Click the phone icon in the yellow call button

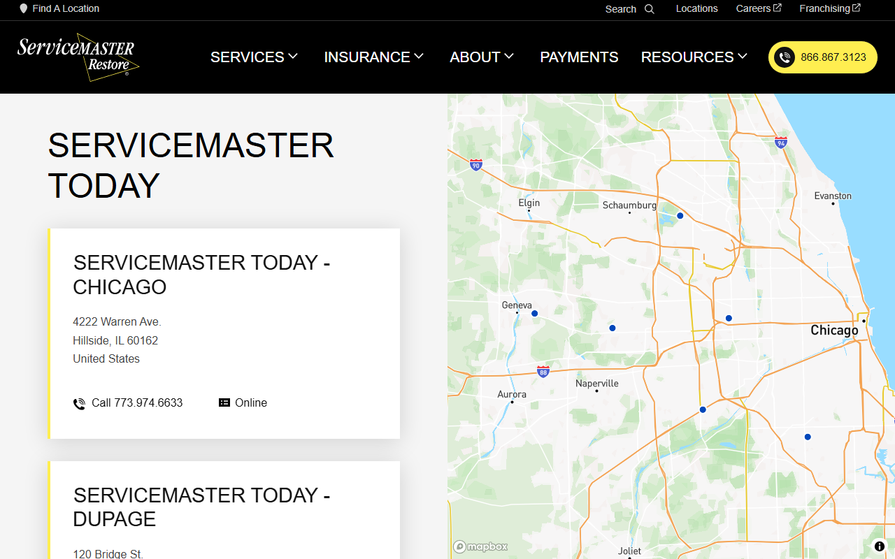point(785,57)
